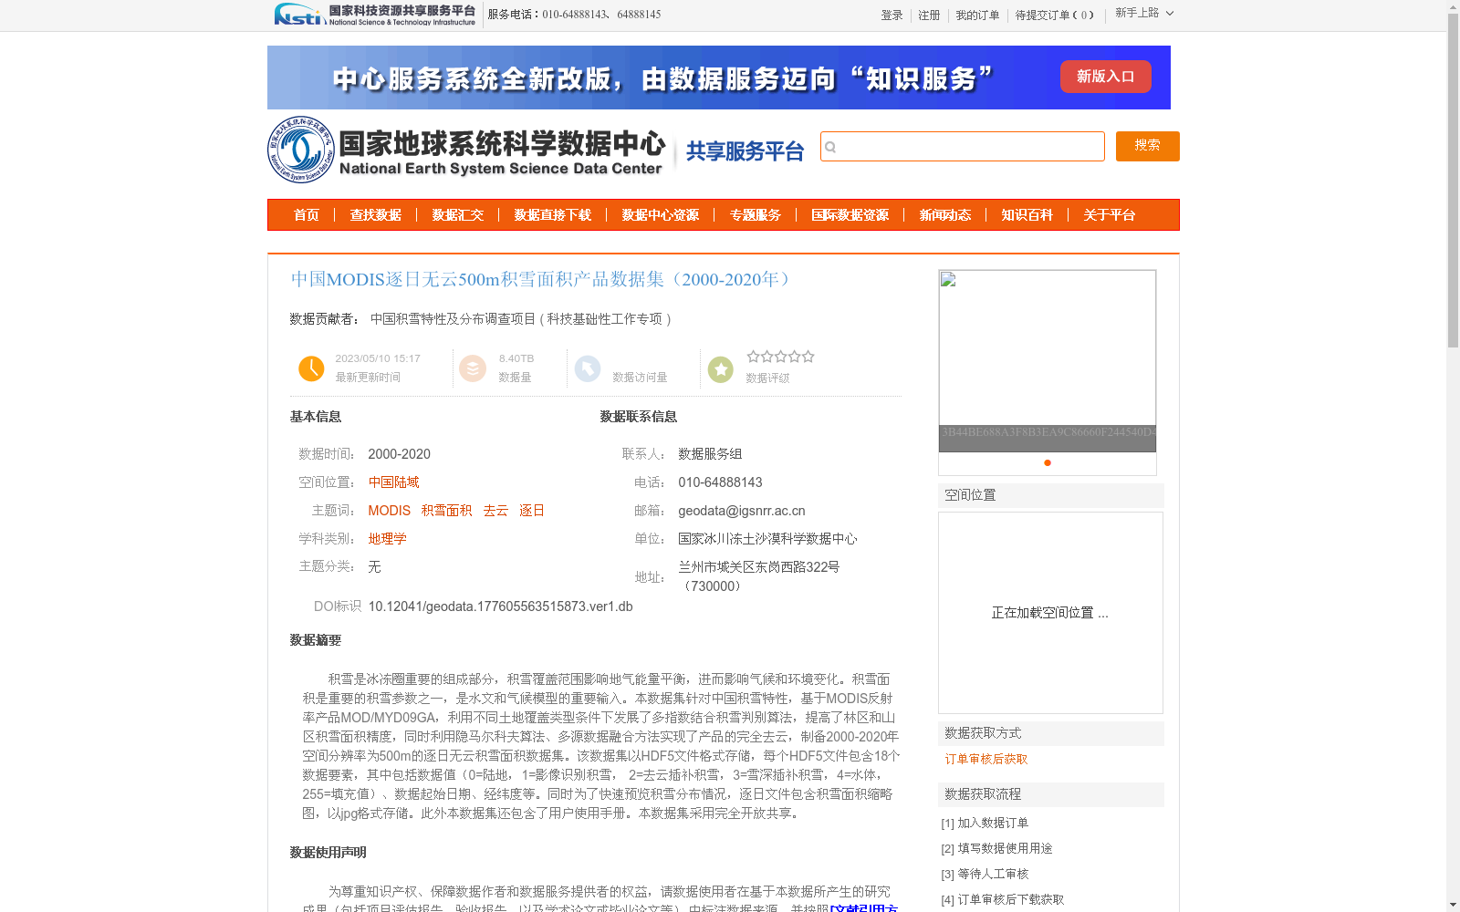This screenshot has height=912, width=1460.
Task: Click step [1] 加入数据订单
Action: [x=985, y=823]
